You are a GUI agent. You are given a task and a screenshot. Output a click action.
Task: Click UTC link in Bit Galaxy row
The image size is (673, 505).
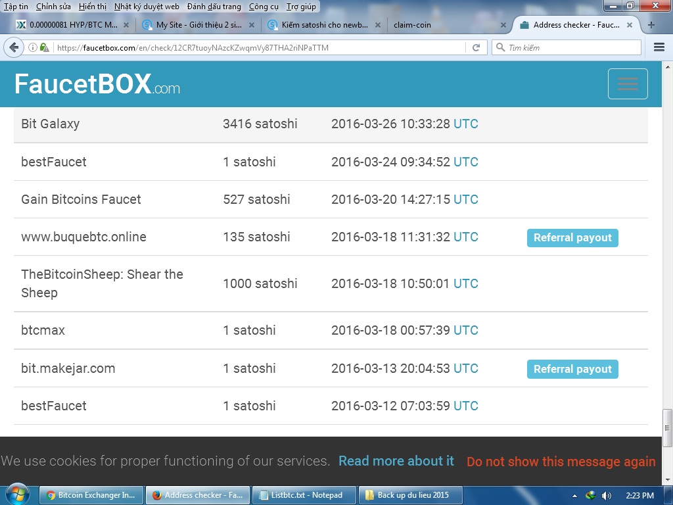pos(466,124)
